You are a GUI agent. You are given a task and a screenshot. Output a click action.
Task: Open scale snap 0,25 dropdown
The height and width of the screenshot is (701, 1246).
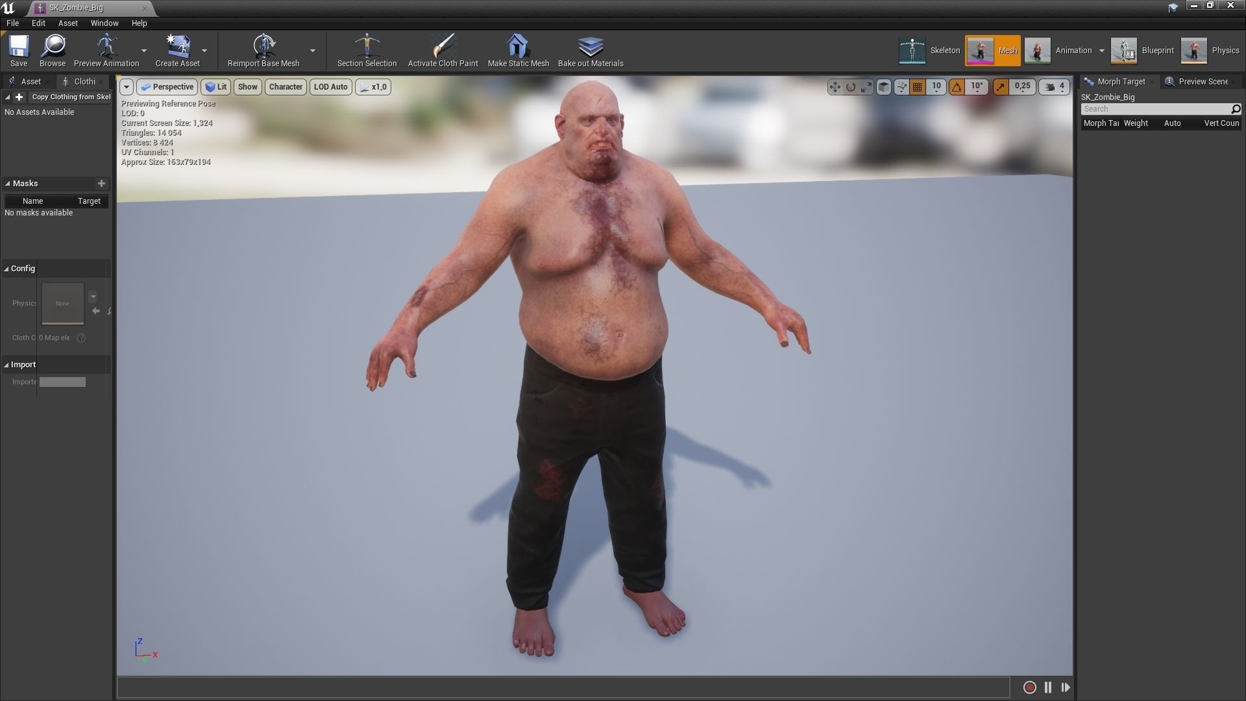click(1022, 87)
